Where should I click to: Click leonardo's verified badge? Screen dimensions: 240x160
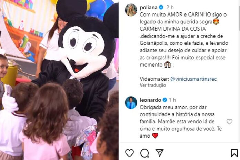165,100
